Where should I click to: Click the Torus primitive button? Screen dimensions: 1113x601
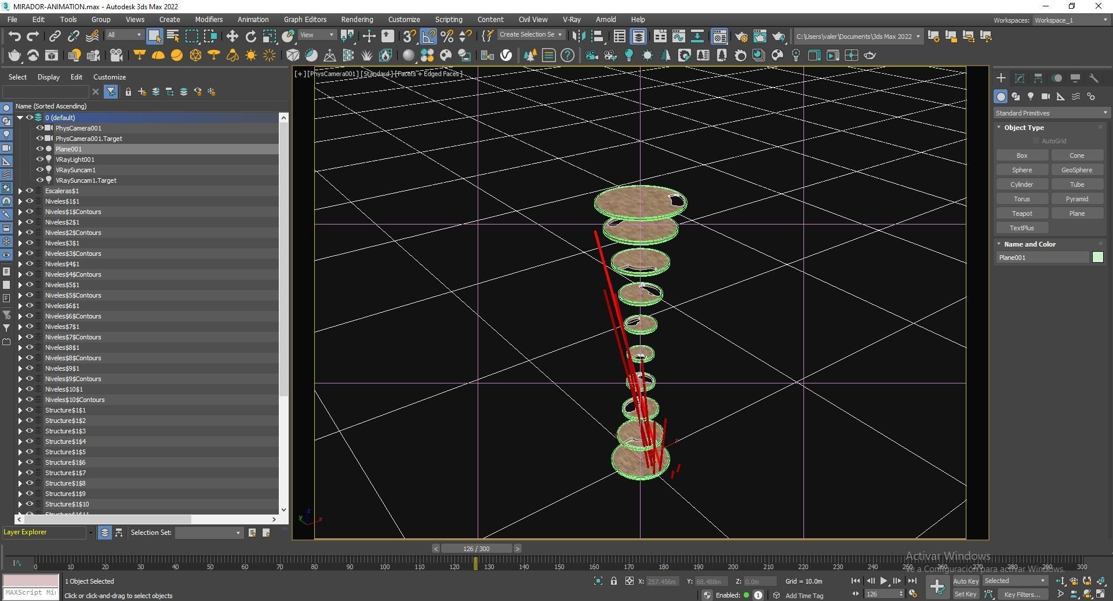(x=1021, y=199)
